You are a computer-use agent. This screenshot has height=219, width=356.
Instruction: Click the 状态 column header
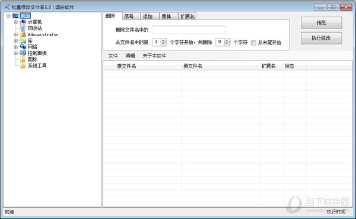[294, 66]
